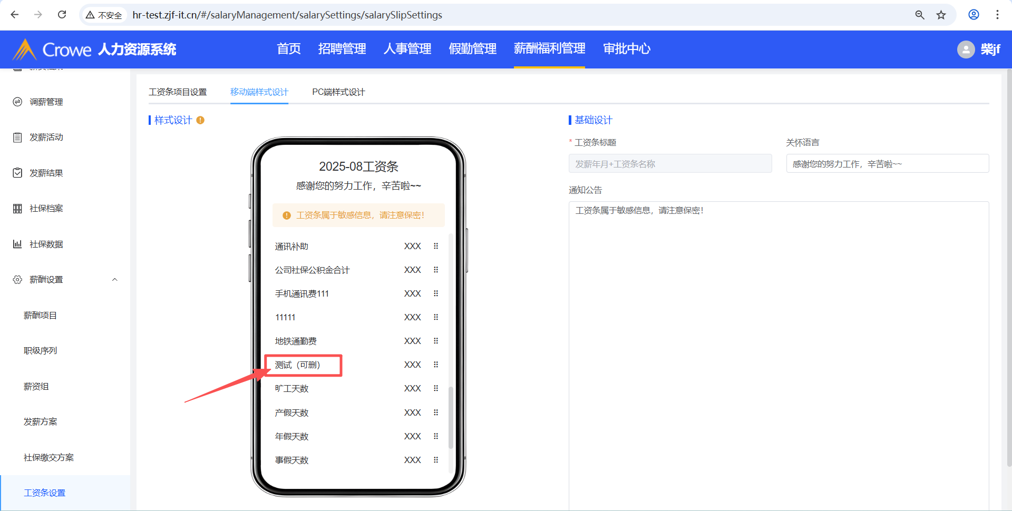Open the 招聘管理 top menu
The image size is (1012, 511).
pyautogui.click(x=342, y=49)
